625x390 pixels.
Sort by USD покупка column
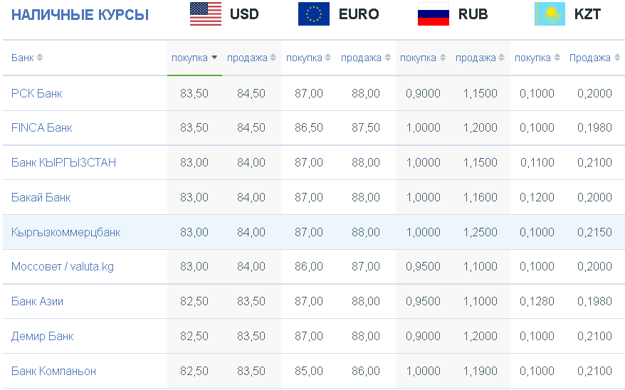[194, 58]
